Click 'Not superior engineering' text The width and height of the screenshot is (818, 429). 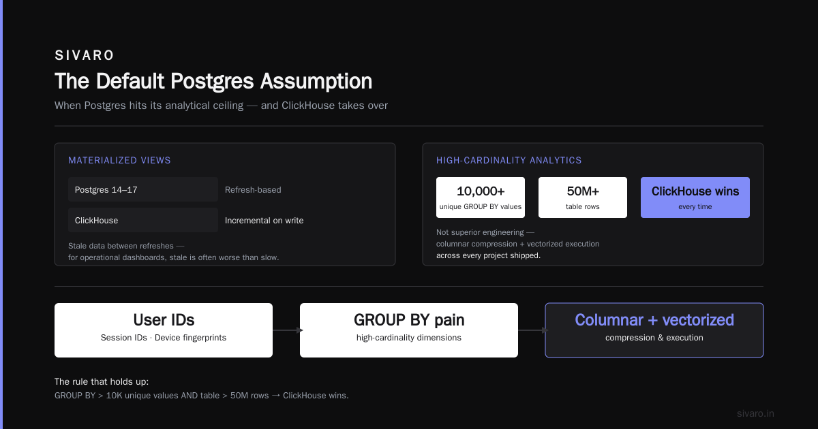click(x=485, y=232)
